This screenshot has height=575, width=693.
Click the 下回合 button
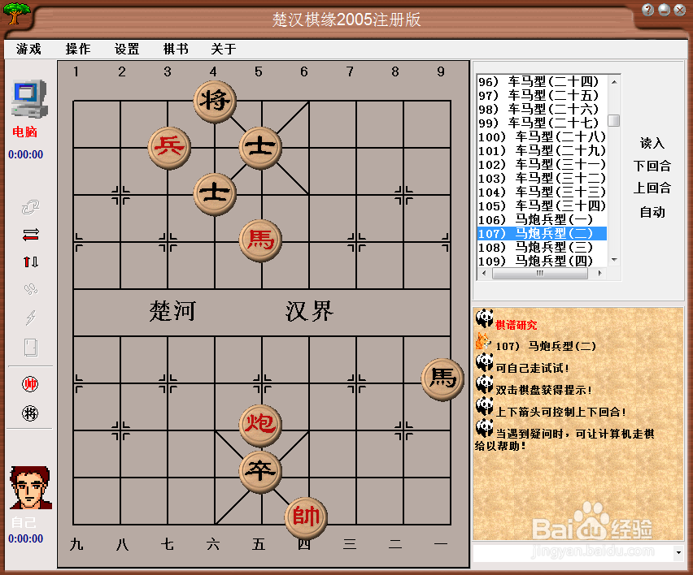pos(652,166)
